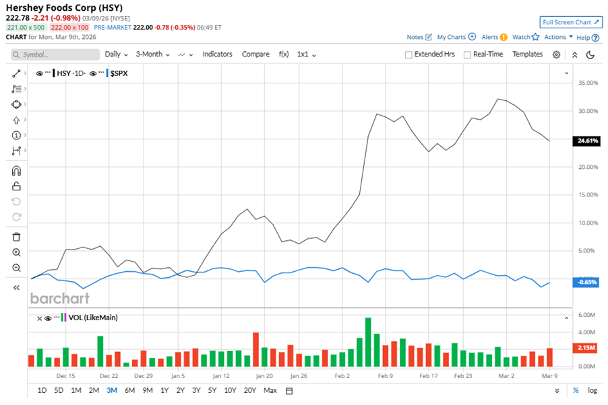Screen dimensions: 608x405
Task: Open chart type line dropdown
Action: (185, 54)
